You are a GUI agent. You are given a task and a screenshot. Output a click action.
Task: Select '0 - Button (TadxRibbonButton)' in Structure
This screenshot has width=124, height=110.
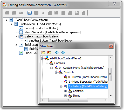pyautogui.click(x=87, y=77)
